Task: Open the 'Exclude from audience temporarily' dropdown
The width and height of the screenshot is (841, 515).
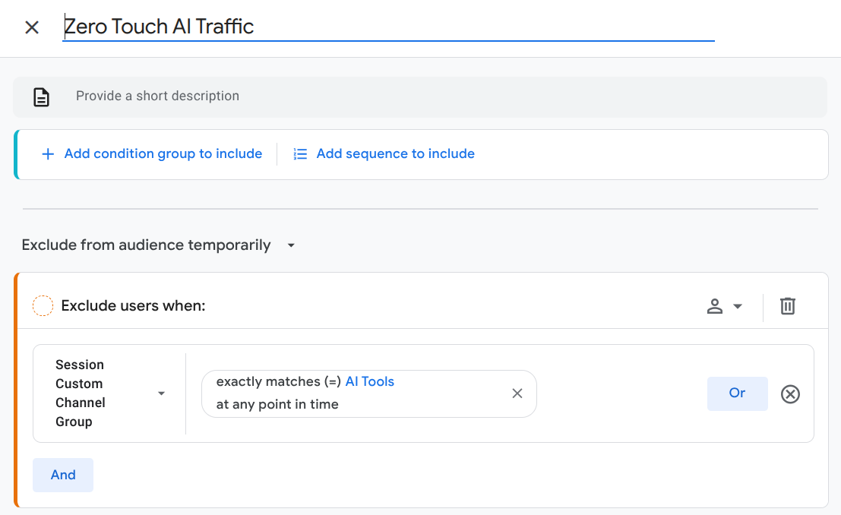Action: pyautogui.click(x=158, y=245)
